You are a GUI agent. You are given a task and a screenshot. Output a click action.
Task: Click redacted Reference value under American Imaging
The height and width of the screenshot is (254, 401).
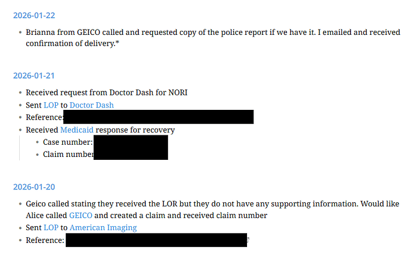tap(156, 240)
